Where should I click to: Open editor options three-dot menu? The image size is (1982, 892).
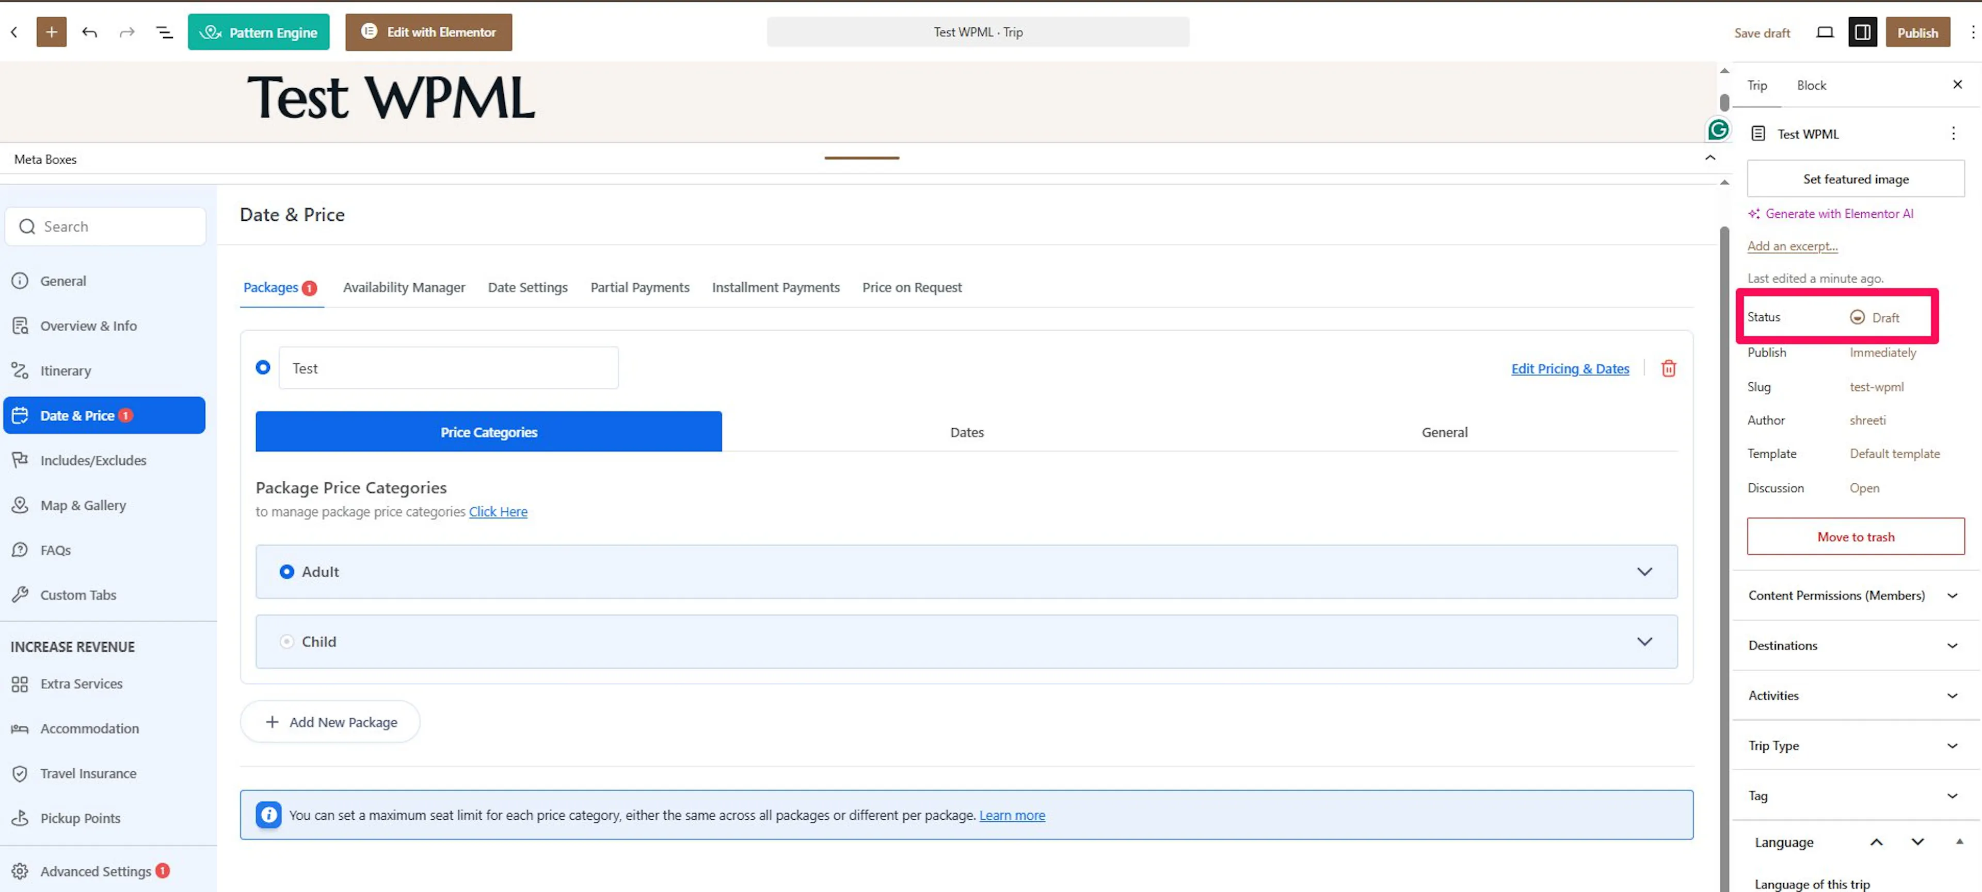click(1973, 33)
